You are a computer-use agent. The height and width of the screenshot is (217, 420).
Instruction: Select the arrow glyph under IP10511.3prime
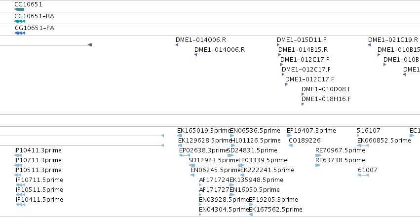18,175
